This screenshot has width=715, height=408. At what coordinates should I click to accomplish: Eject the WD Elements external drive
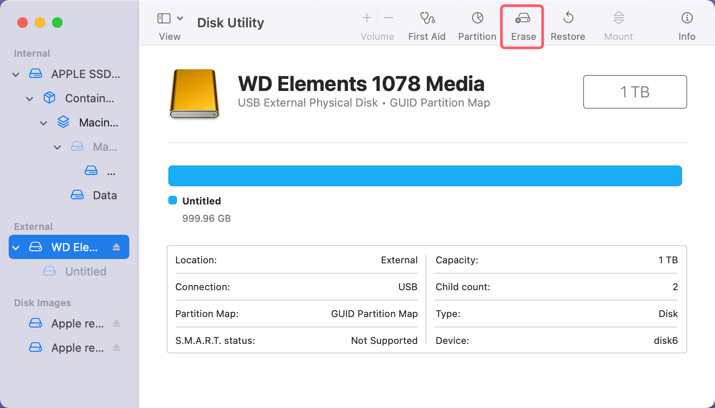pos(116,247)
